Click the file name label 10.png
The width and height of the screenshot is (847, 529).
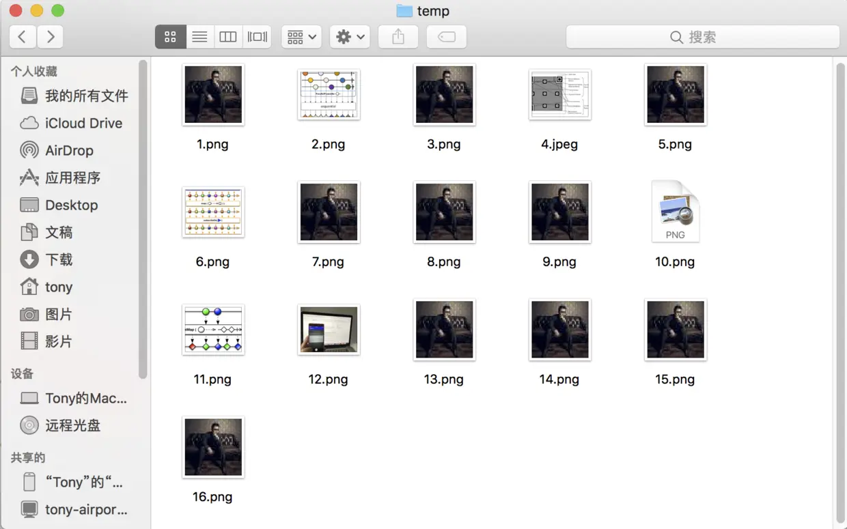coord(675,261)
